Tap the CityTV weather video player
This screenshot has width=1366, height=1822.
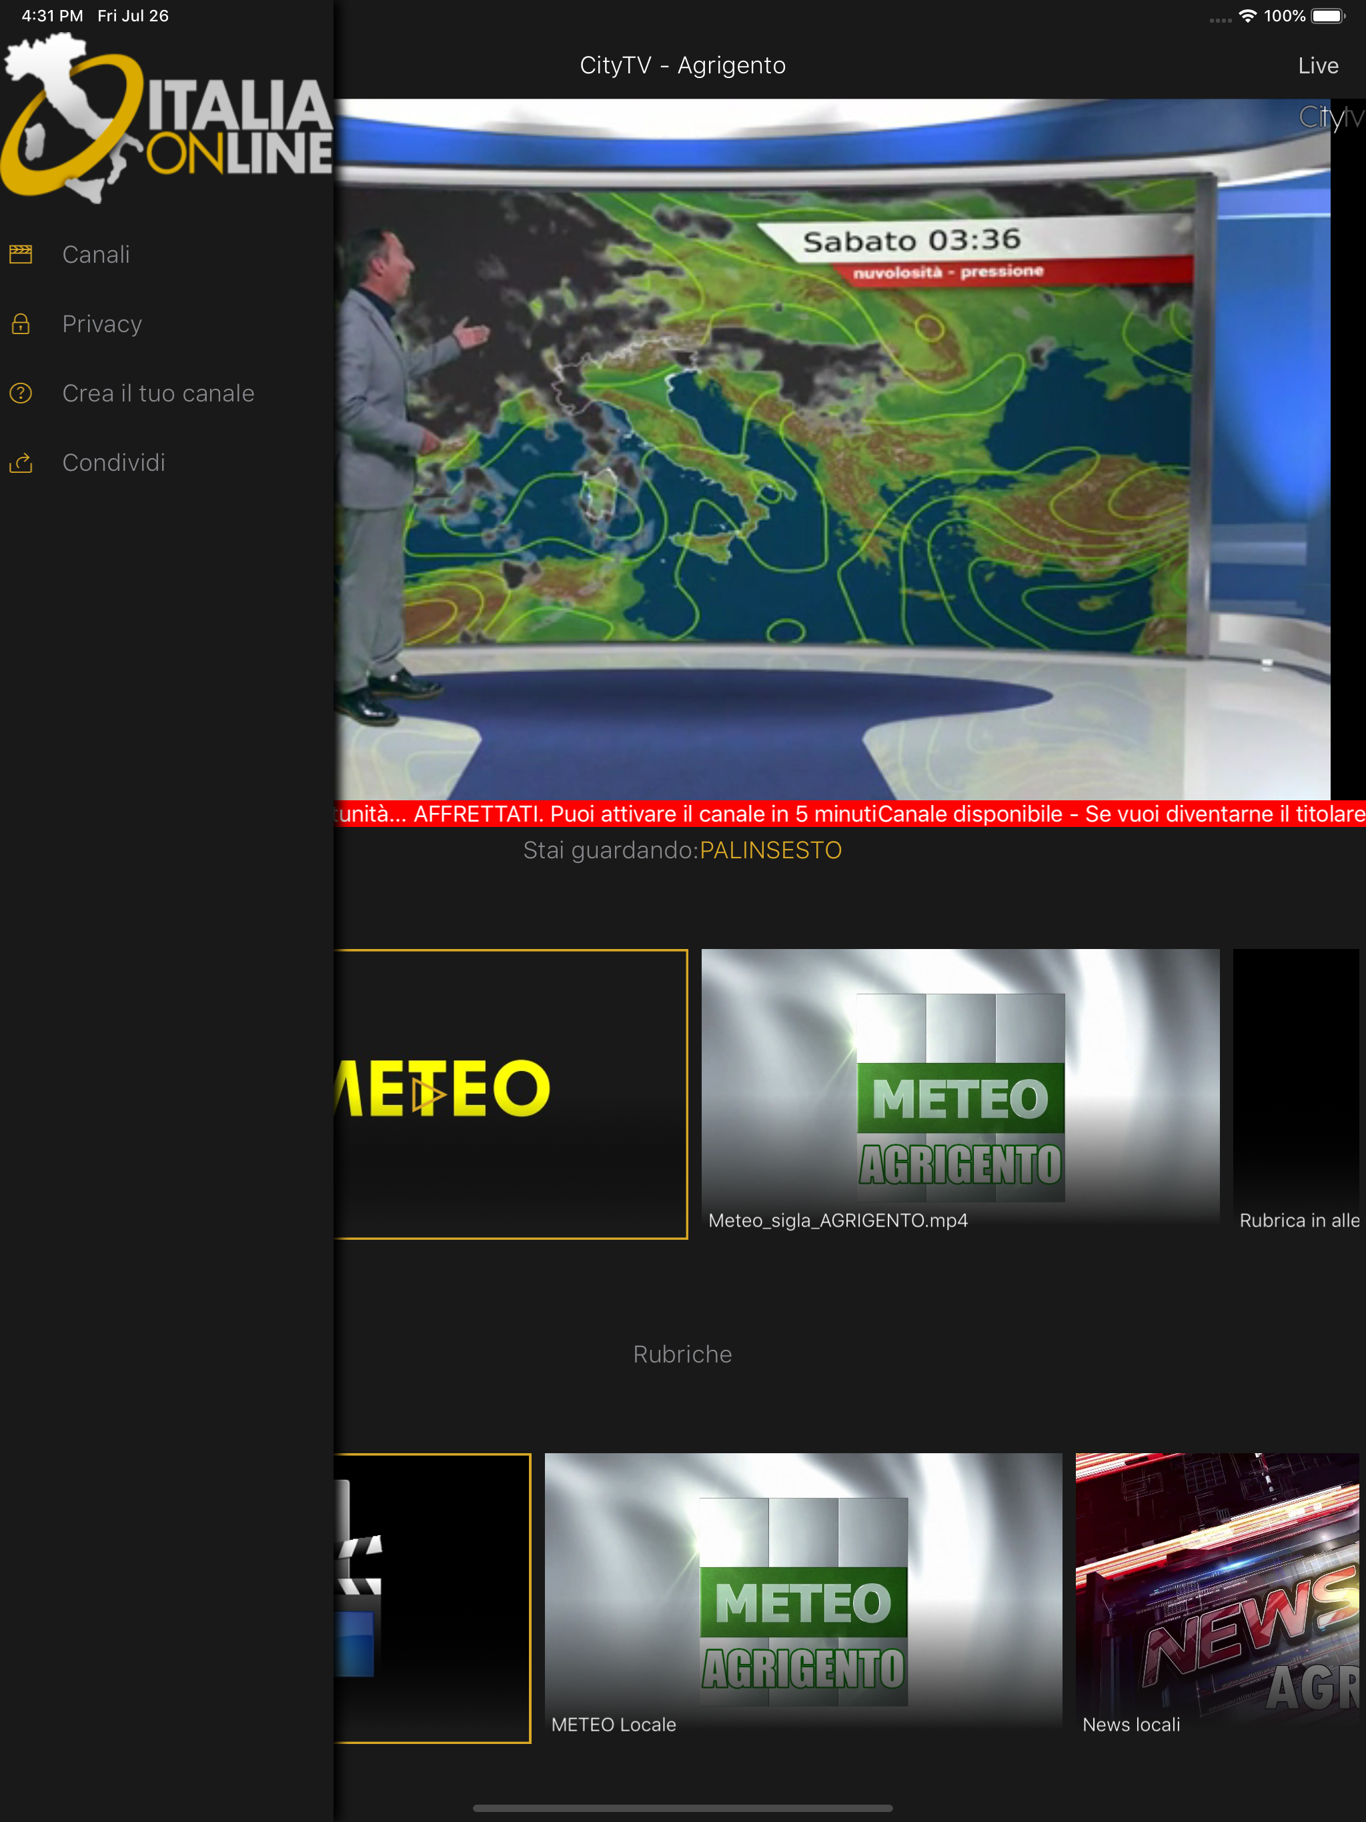[850, 449]
